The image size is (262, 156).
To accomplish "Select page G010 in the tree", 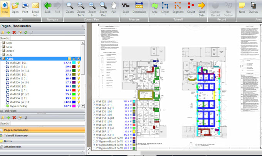I will pyautogui.click(x=9, y=47).
